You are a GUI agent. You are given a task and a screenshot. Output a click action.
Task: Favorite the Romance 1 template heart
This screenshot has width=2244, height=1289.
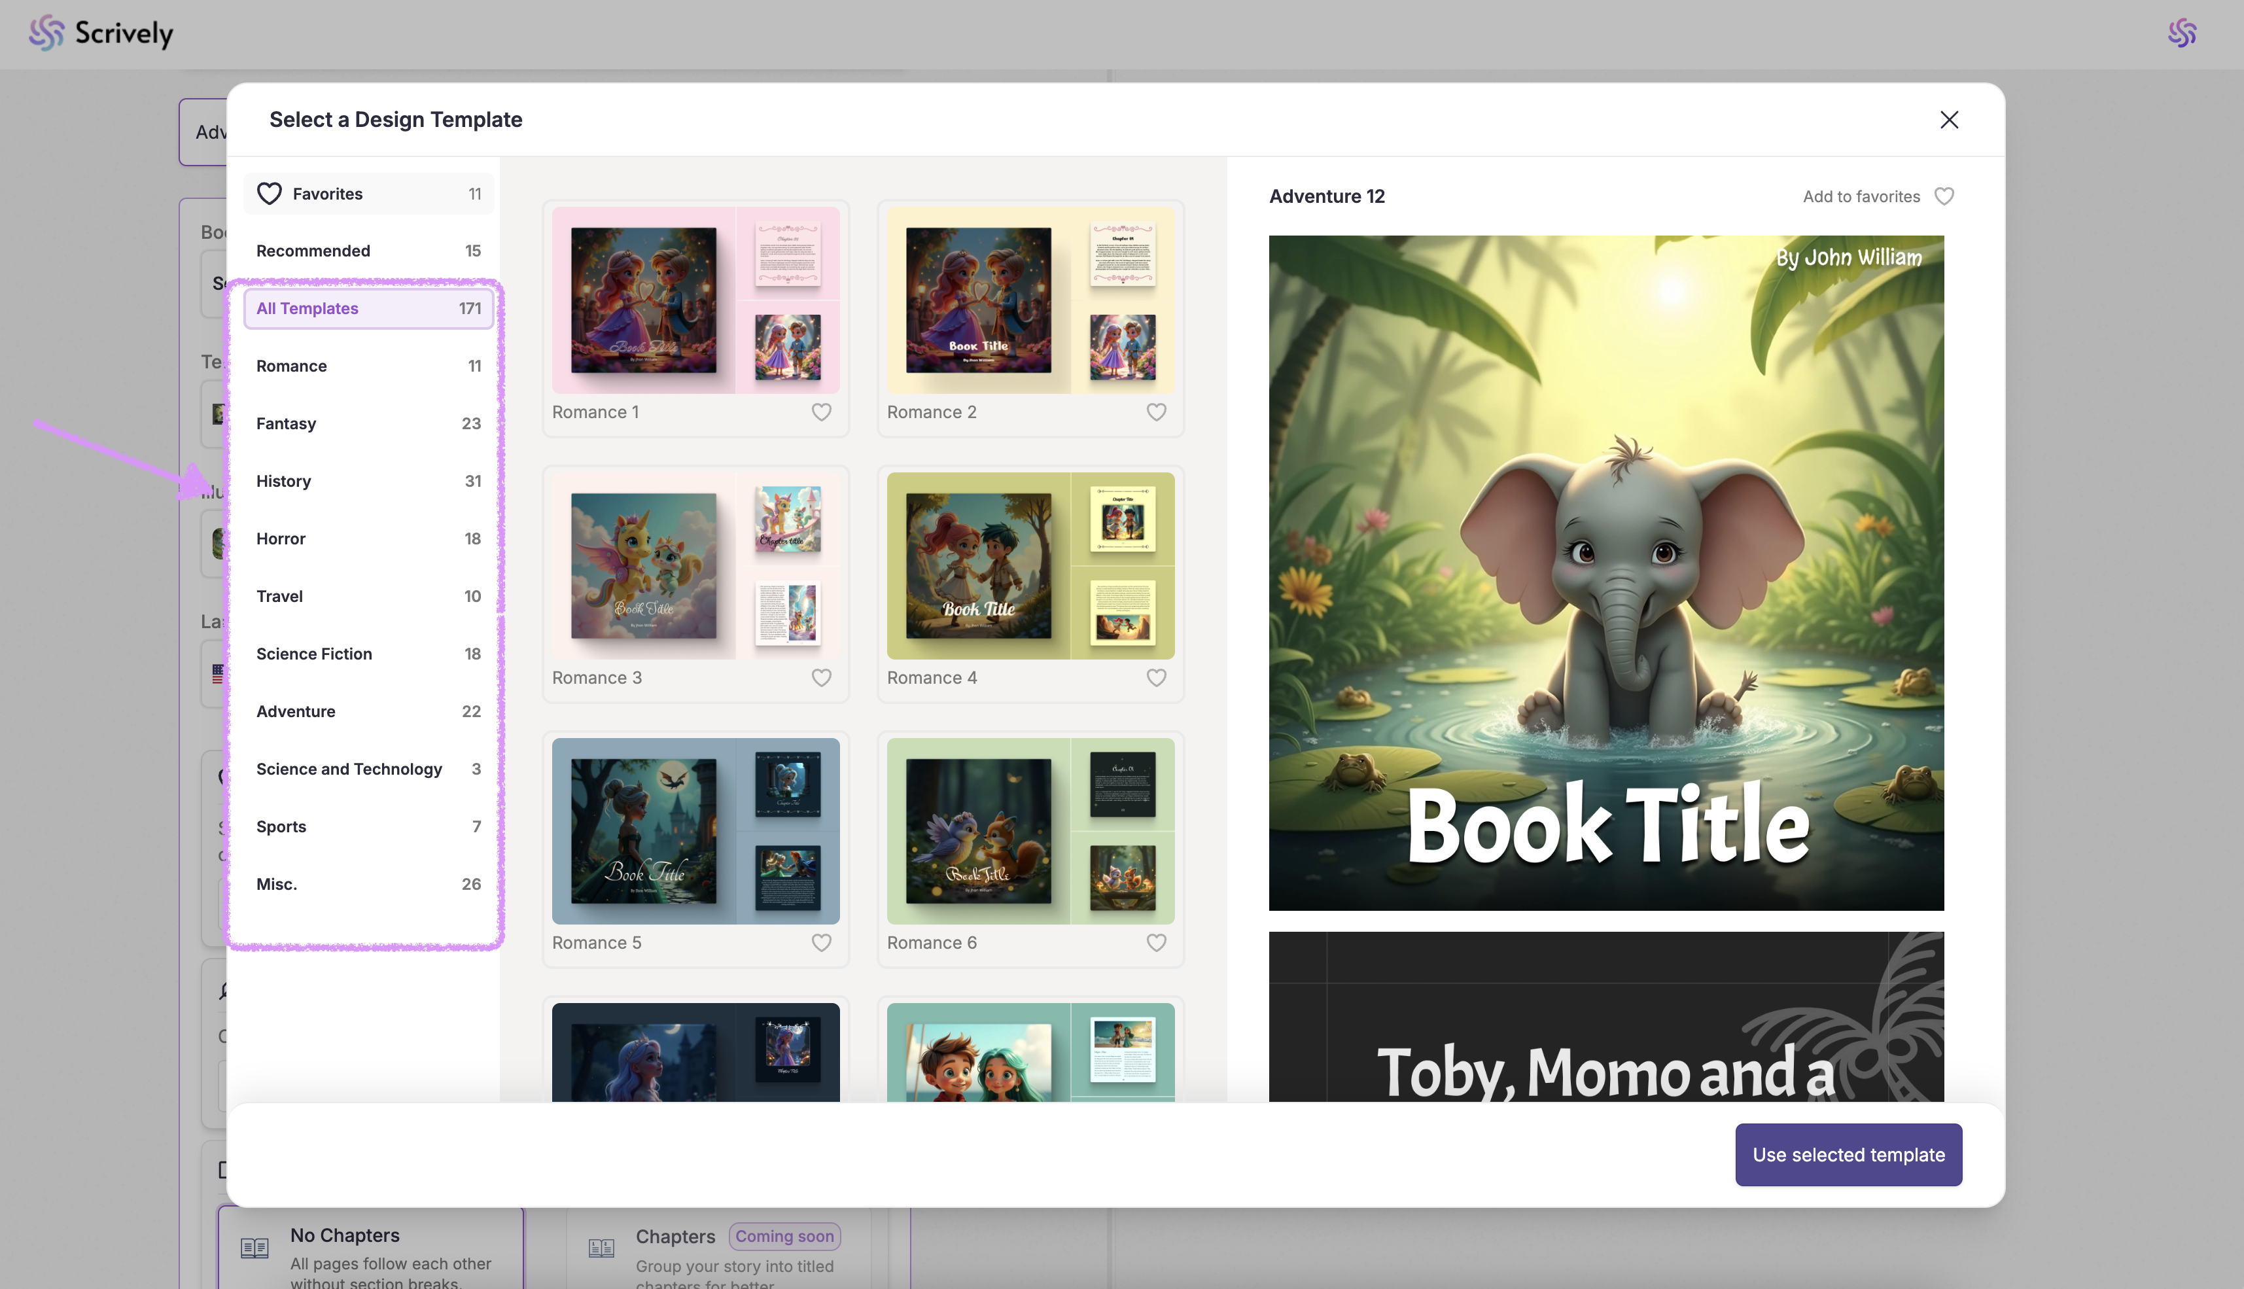point(820,412)
